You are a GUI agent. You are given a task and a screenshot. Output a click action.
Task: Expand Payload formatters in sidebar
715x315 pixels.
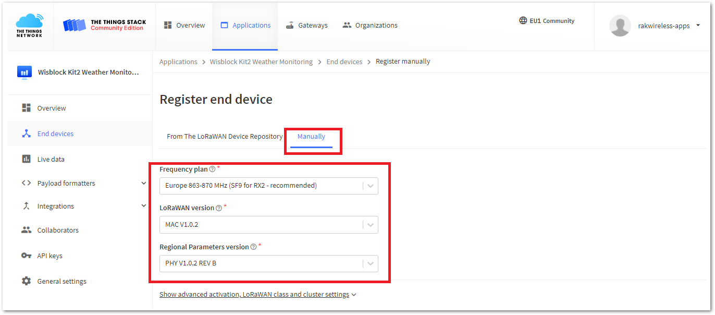pyautogui.click(x=143, y=183)
